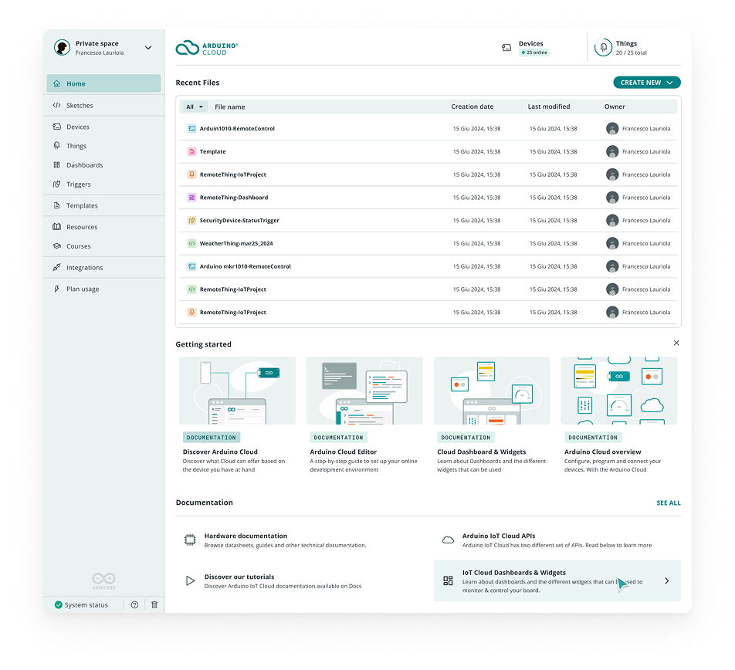735x670 pixels.
Task: Open Integrations in the sidebar
Action: (103, 268)
